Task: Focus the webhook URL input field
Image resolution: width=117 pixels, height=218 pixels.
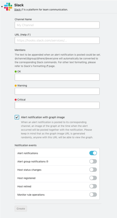Action: 57,40
